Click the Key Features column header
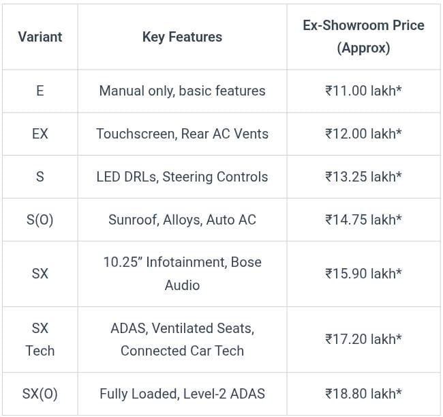Image resolution: width=443 pixels, height=417 pixels. [182, 37]
